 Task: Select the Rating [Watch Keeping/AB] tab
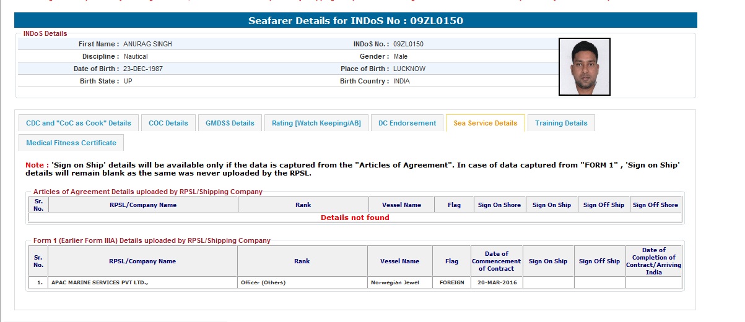point(316,123)
